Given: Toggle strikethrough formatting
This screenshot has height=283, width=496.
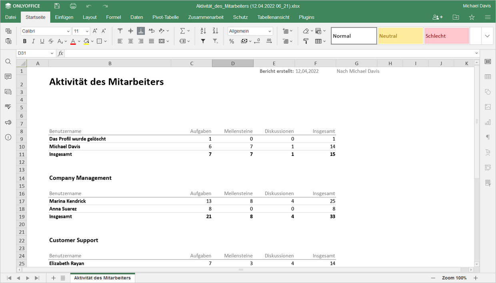Looking at the screenshot, I should [x=51, y=41].
